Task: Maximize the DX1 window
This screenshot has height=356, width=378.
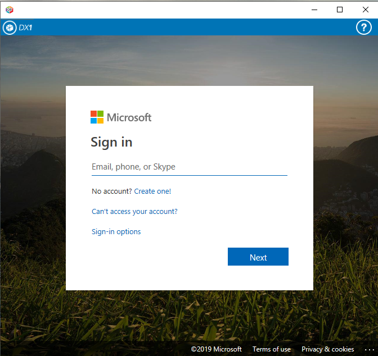Action: pos(340,10)
